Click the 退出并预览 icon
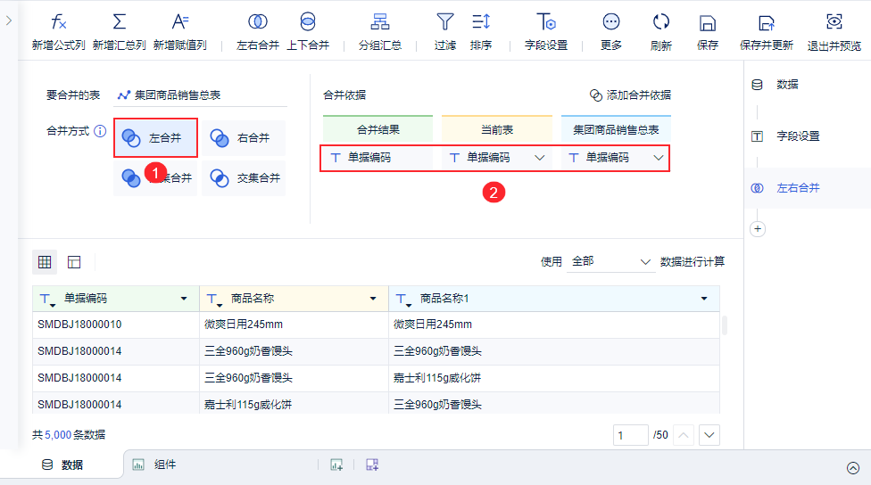871x485 pixels. click(x=834, y=22)
